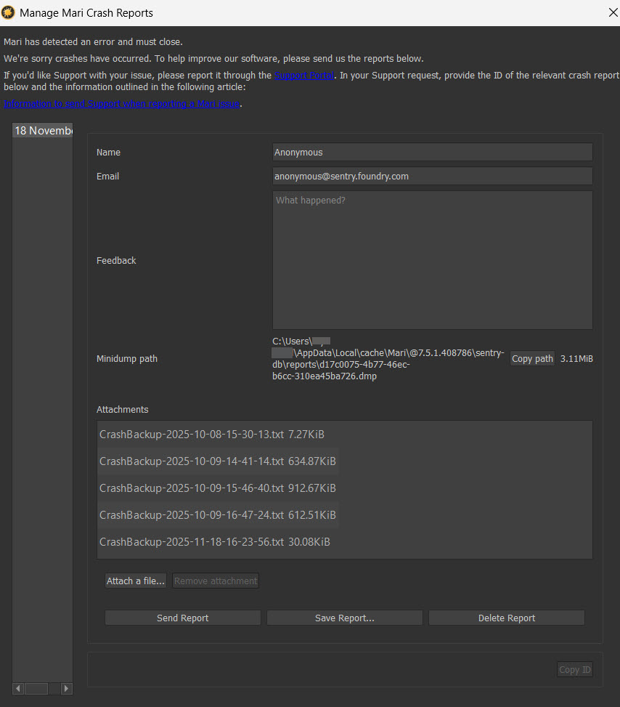Click into the Email input field
The height and width of the screenshot is (707, 620).
[432, 177]
